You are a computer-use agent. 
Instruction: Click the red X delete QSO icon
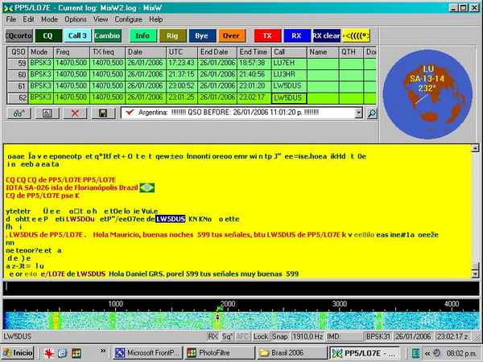(75, 113)
